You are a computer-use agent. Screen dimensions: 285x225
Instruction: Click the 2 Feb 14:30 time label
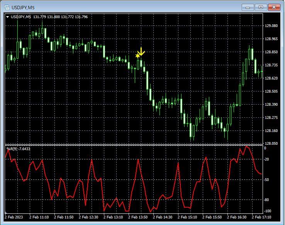163,217
